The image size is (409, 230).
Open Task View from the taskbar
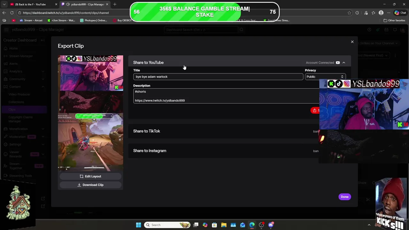tap(196, 225)
